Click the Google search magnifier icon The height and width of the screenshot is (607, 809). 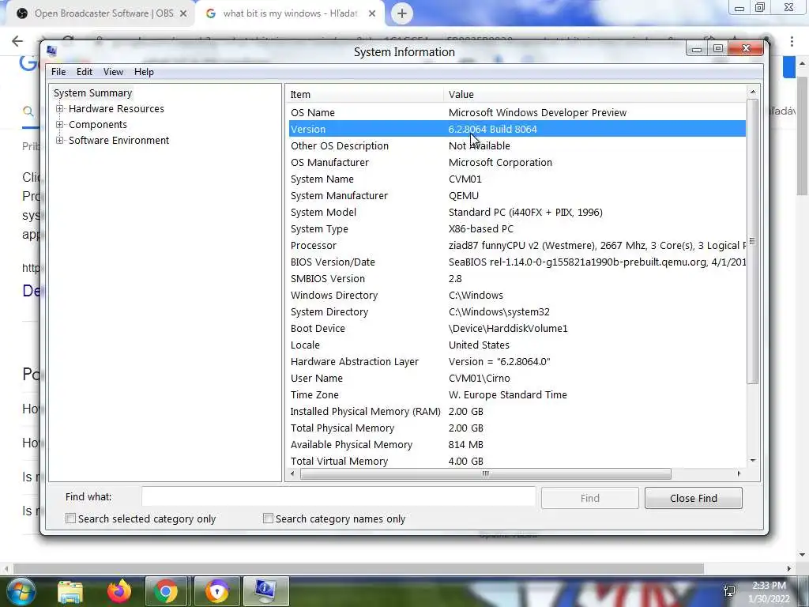pyautogui.click(x=28, y=111)
